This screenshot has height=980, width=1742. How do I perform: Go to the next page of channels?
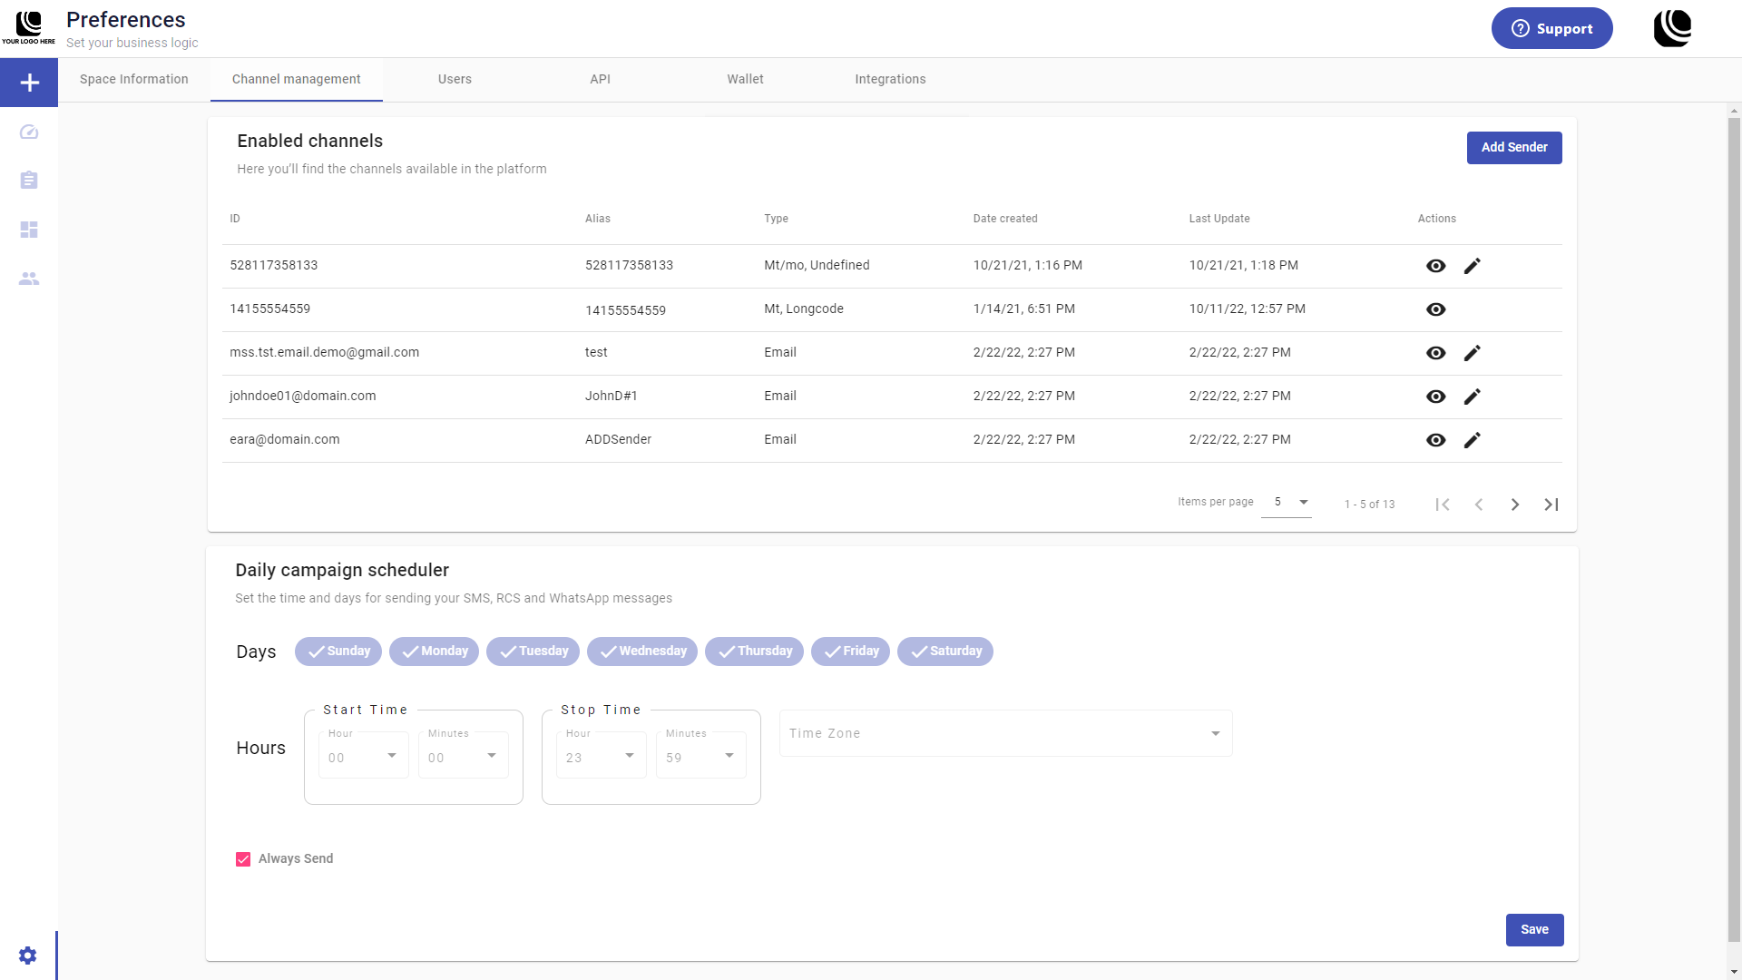1514,505
